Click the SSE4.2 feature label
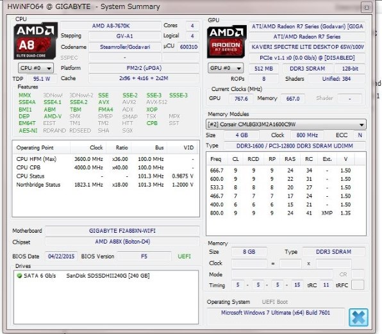This screenshot has width=382, height=334. [x=78, y=102]
